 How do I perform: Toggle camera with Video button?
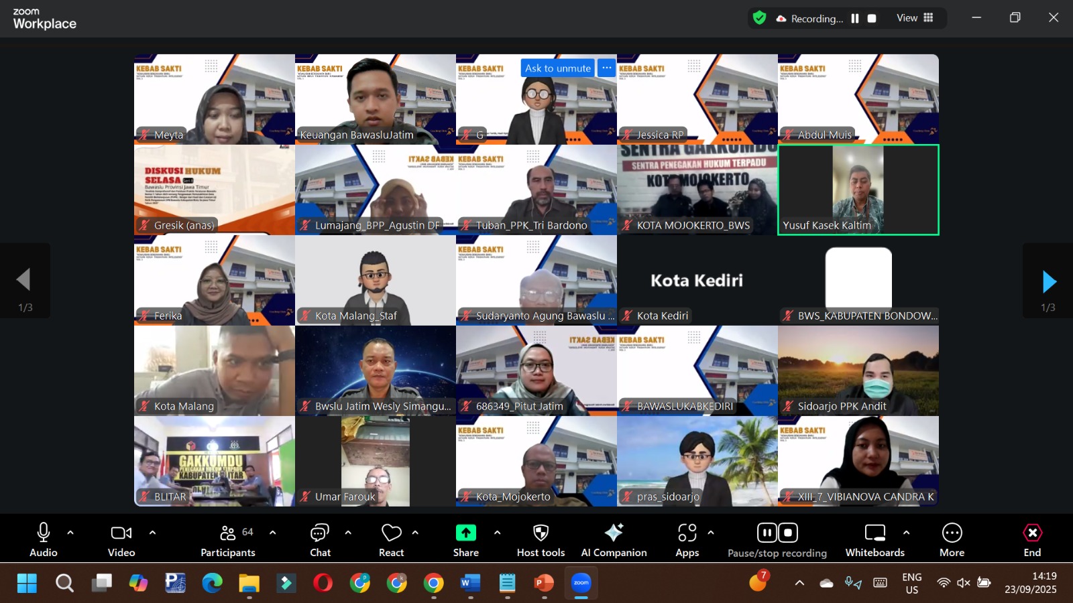pos(121,539)
